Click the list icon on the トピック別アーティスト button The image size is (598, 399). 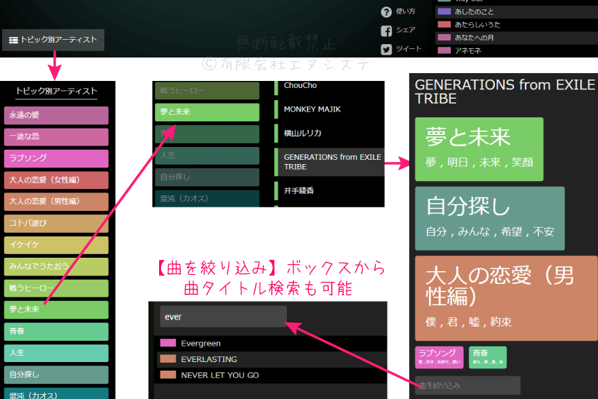[13, 40]
